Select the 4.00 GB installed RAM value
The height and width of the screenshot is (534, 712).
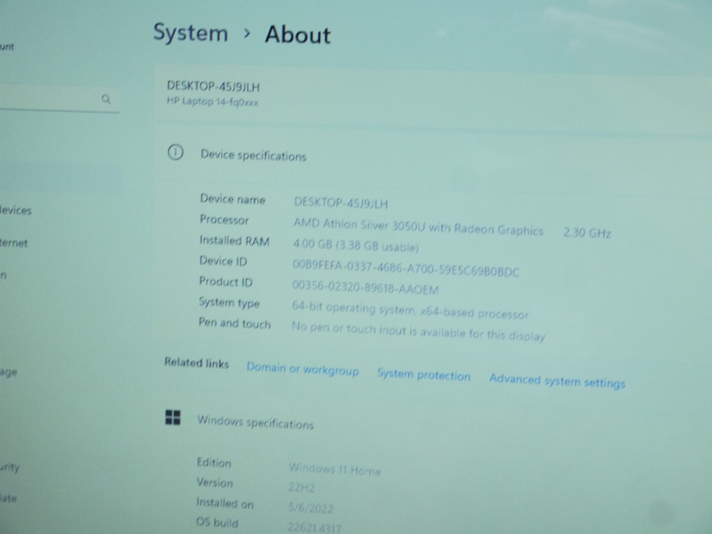[x=356, y=245]
